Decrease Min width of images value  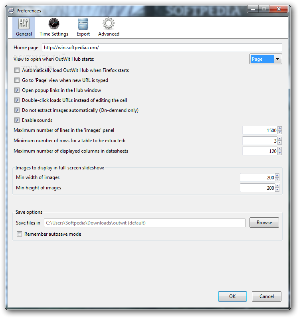tap(277, 179)
